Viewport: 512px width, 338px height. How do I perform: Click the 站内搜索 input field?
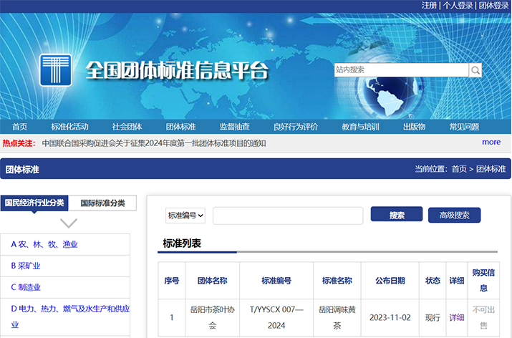[401, 70]
